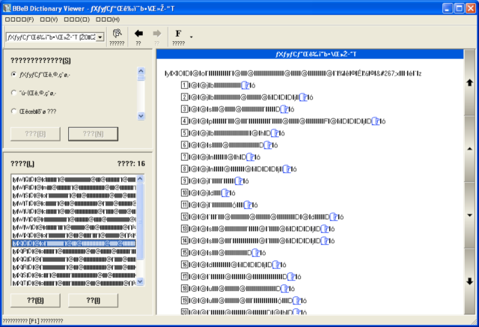The height and width of the screenshot is (327, 479).
Task: Click the blue dictionary title header bar
Action: click(x=310, y=54)
